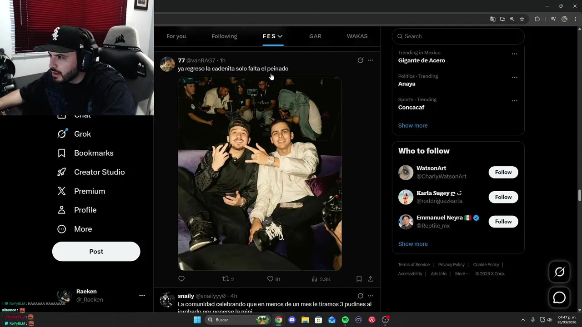The image size is (582, 327).
Task: Open options for the Anaya trend
Action: pos(515,77)
